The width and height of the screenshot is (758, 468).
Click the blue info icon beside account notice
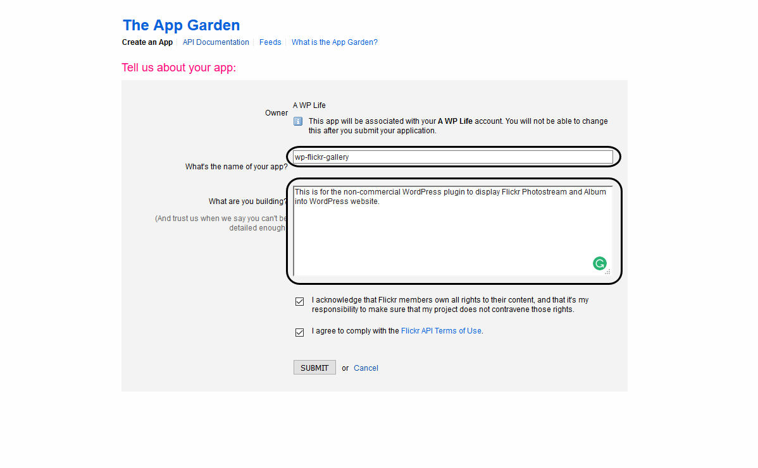(298, 121)
